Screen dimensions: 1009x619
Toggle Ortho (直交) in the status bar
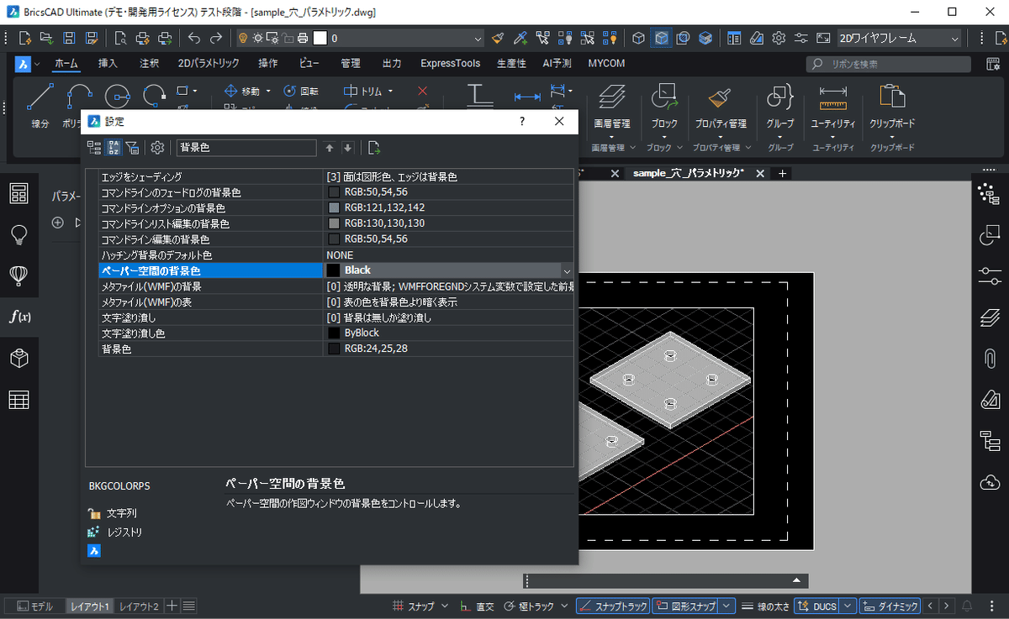coord(478,606)
